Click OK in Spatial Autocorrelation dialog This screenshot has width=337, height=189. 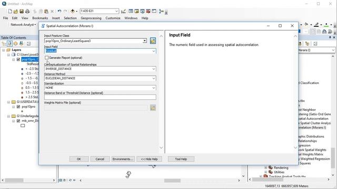pos(79,159)
